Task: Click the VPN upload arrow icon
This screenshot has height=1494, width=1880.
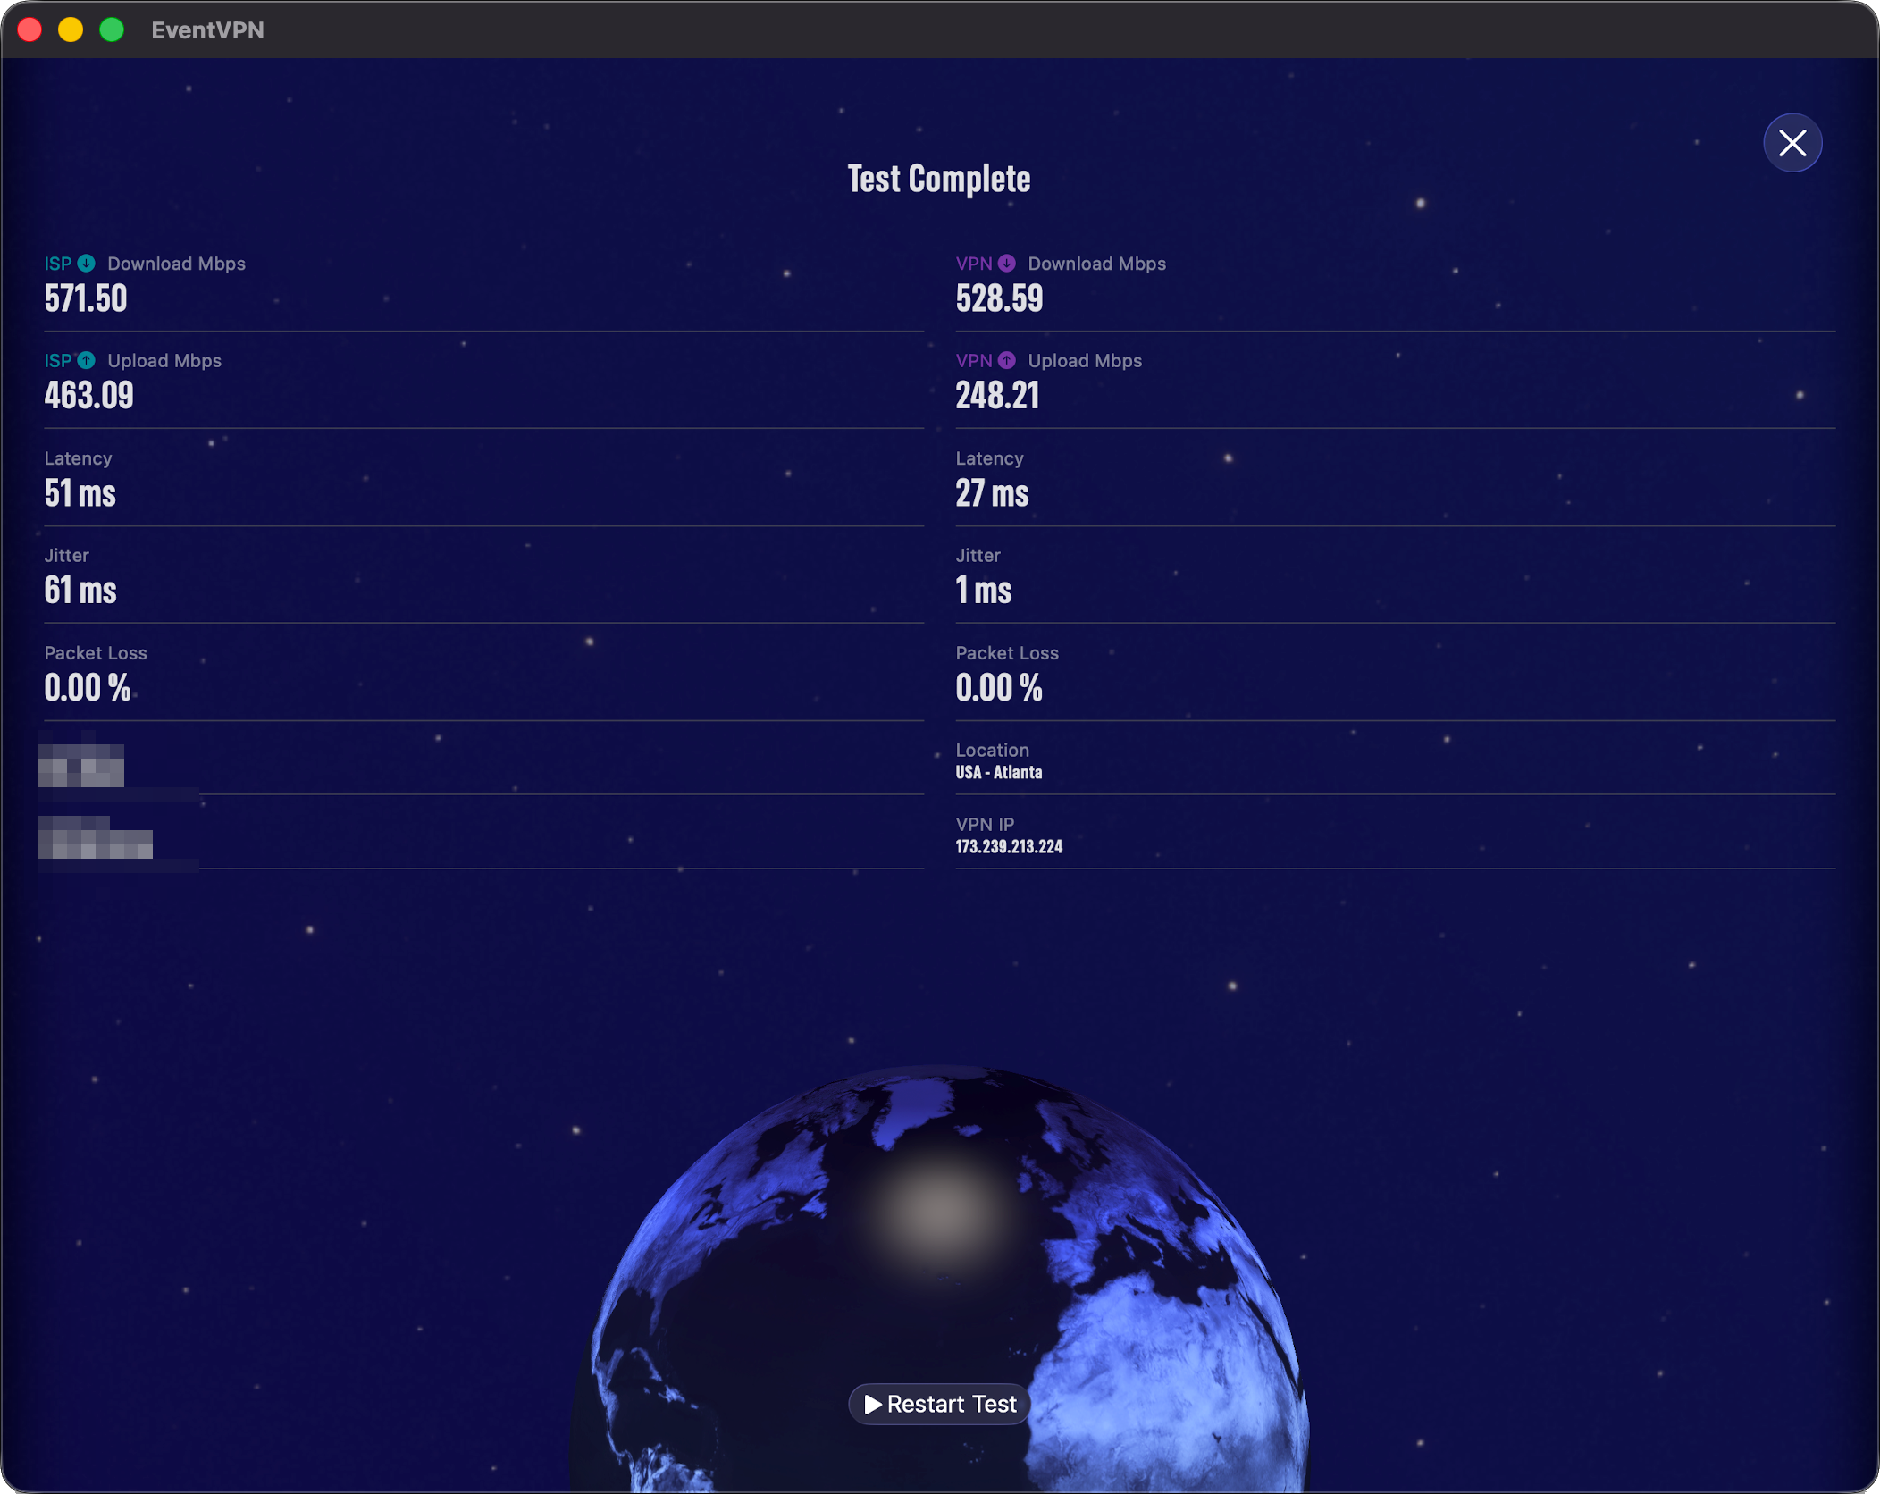Action: [1006, 360]
